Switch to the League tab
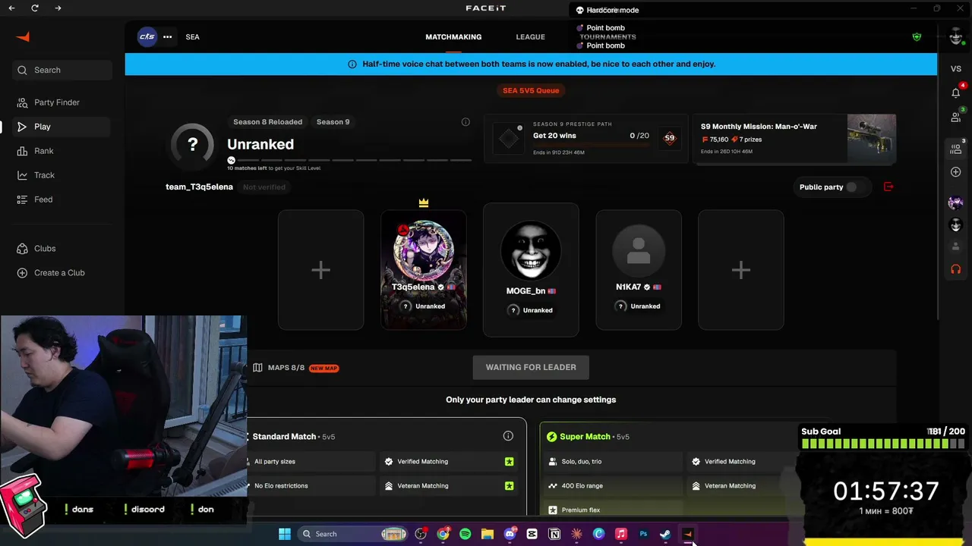The image size is (972, 546). click(530, 37)
